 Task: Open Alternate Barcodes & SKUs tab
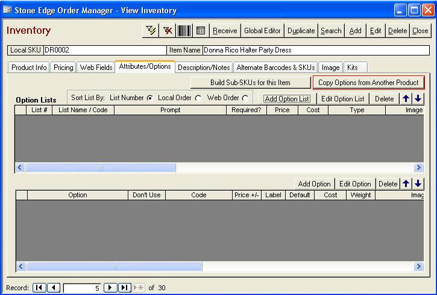[x=275, y=68]
